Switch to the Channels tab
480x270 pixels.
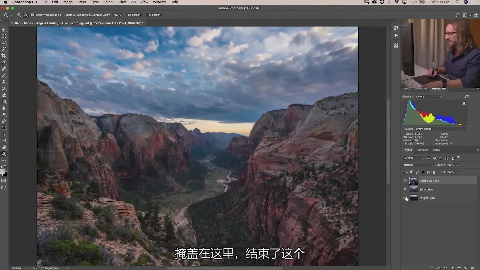422,150
